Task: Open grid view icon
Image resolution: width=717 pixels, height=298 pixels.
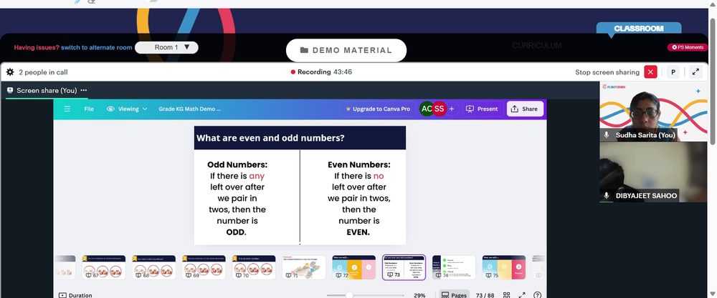Action: pos(507,295)
